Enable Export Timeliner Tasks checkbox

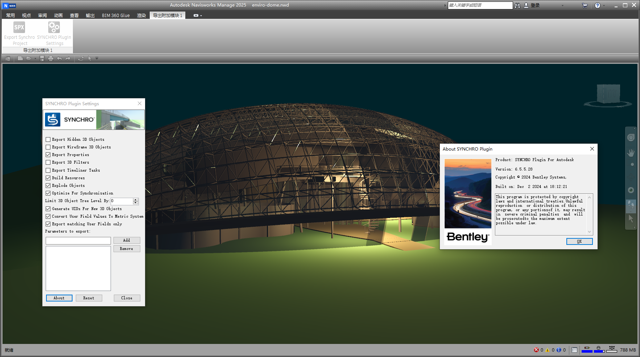(48, 170)
